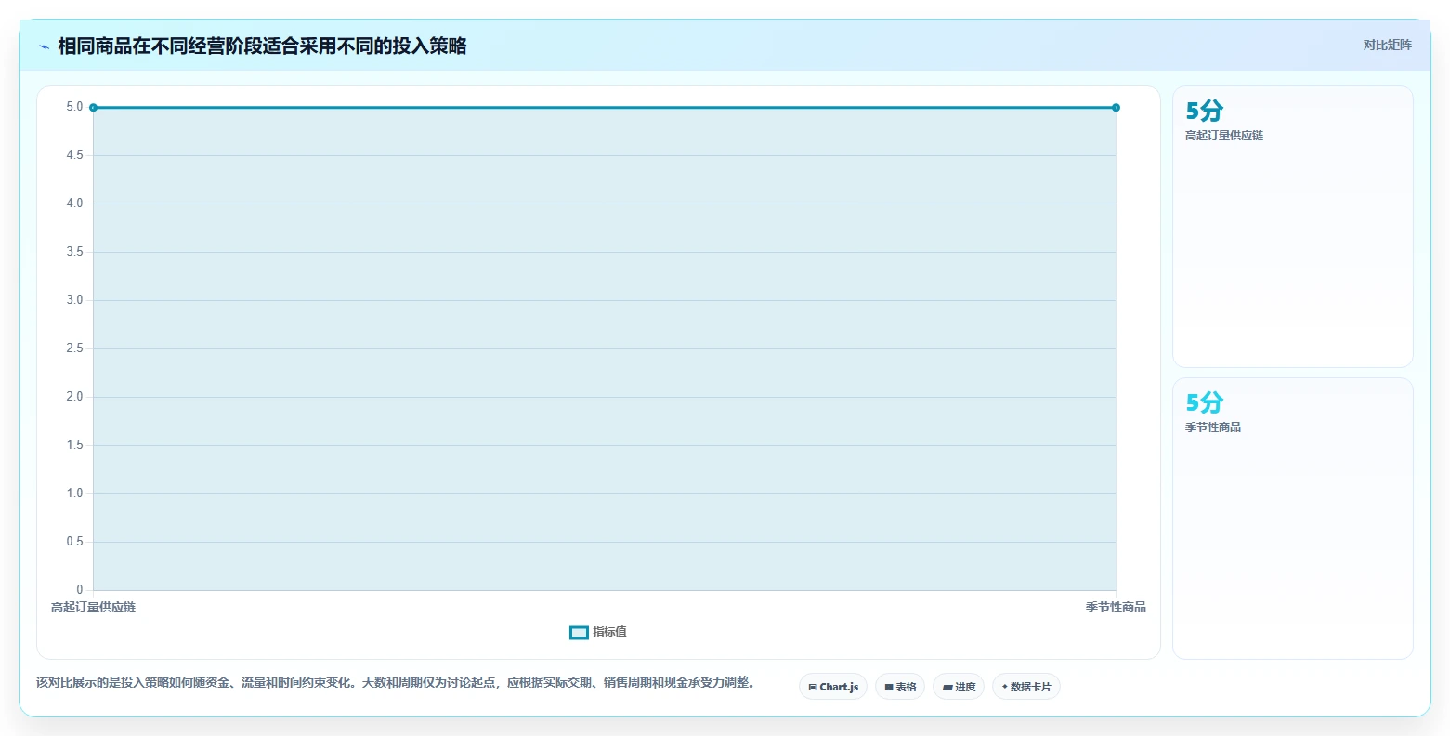Click the 高起订量供应链 5分 card
The width and height of the screenshot is (1450, 736).
1292,227
